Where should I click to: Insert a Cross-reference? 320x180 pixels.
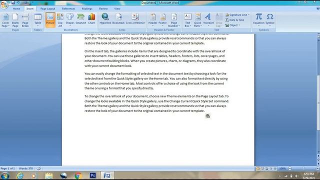pos(135,19)
